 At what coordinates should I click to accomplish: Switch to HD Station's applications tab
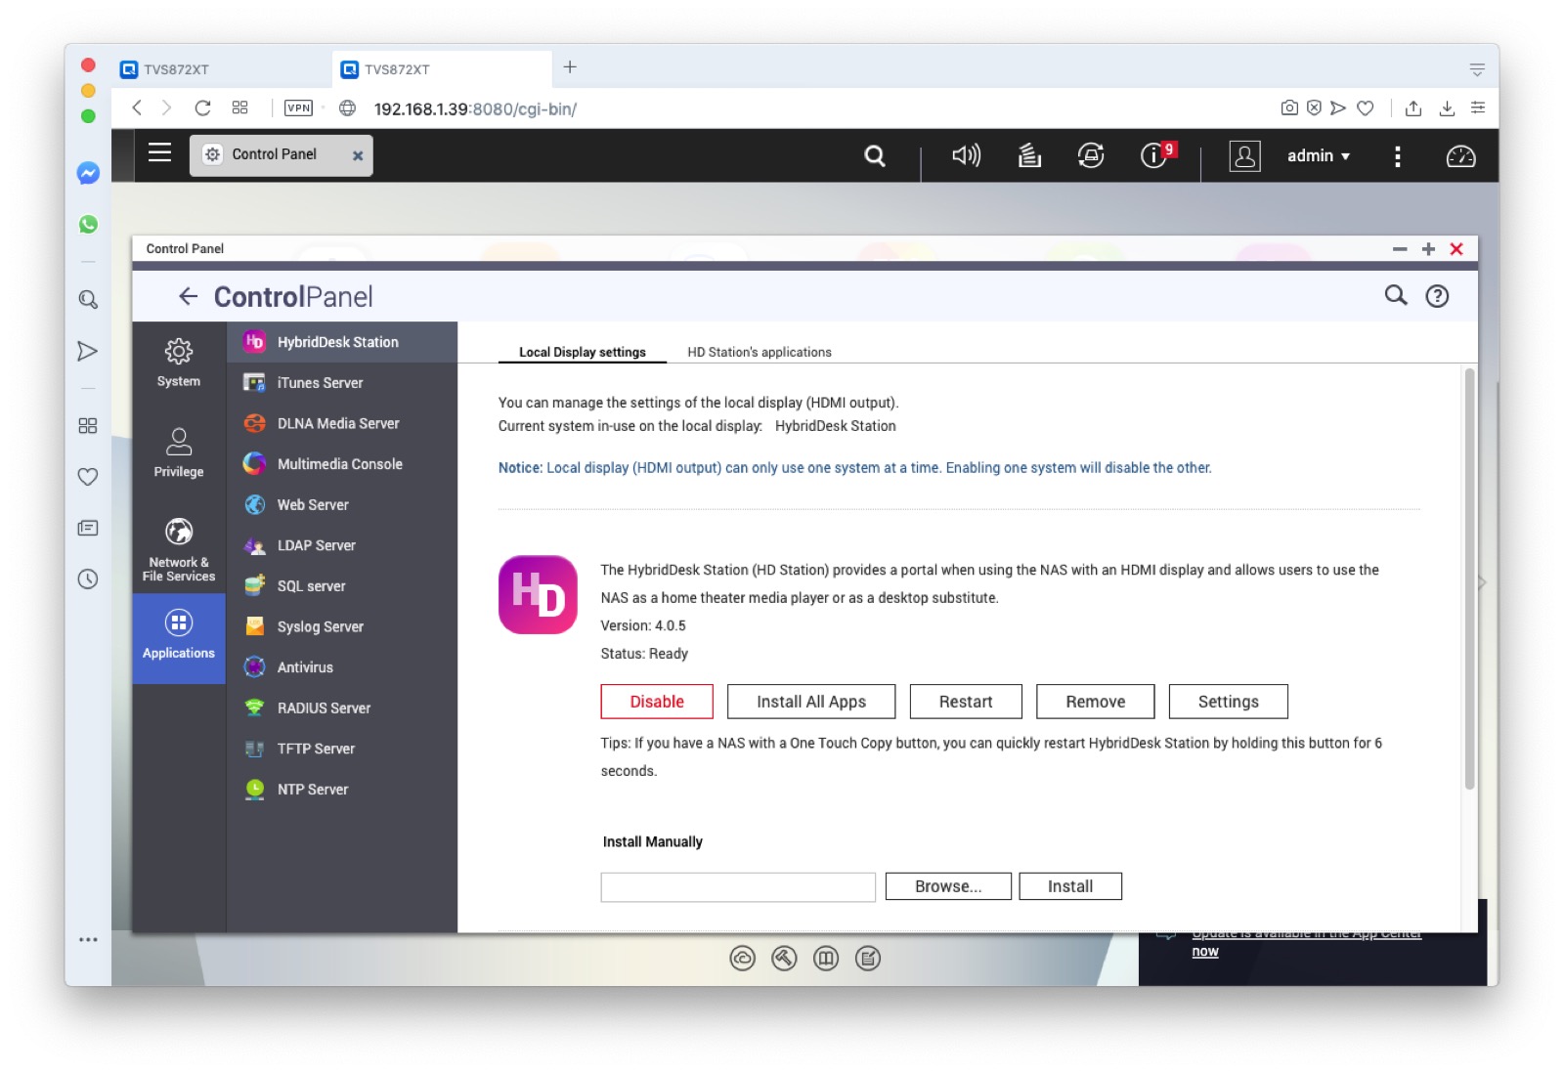click(x=760, y=352)
